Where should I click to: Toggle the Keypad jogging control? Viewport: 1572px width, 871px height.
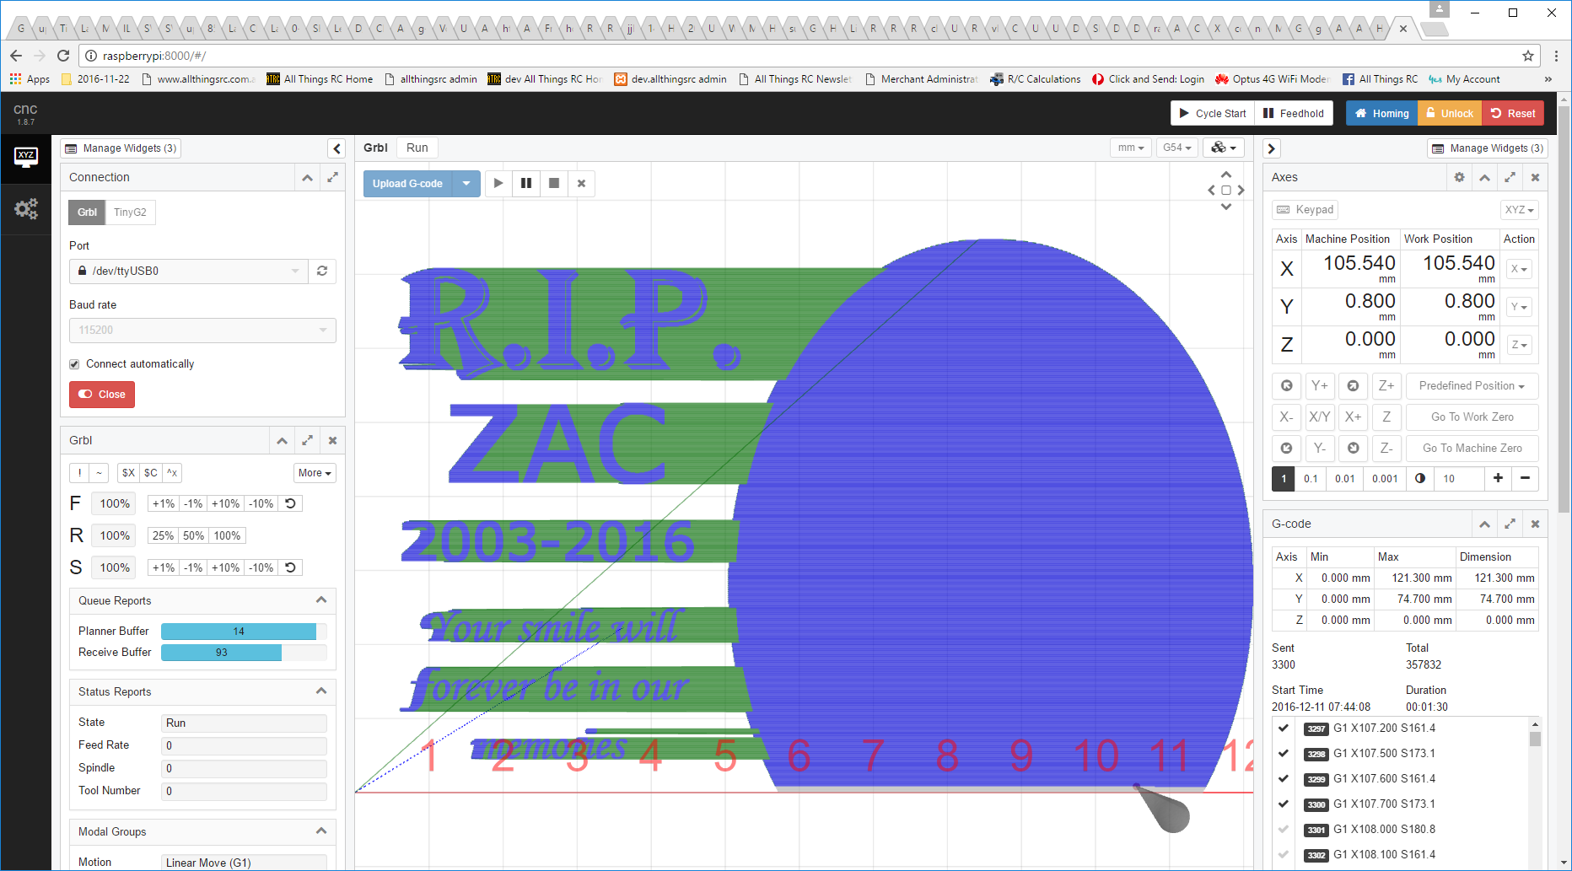tap(1305, 210)
